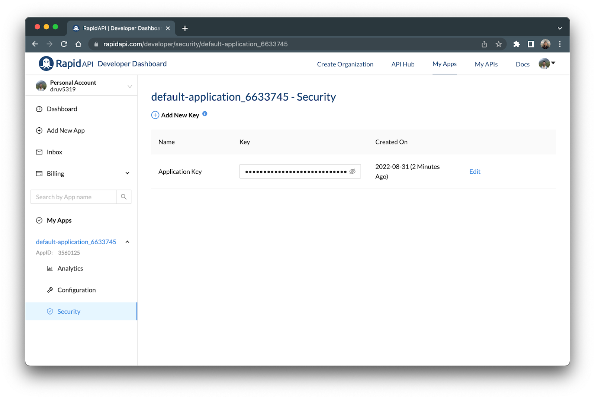The width and height of the screenshot is (595, 399).
Task: Click the RapidAPI logo
Action: (66, 63)
